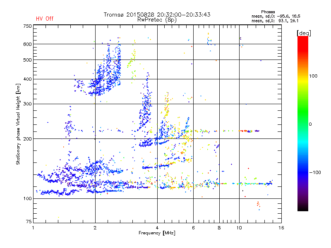Click the x-axis '4' tick label

[x=157, y=228]
